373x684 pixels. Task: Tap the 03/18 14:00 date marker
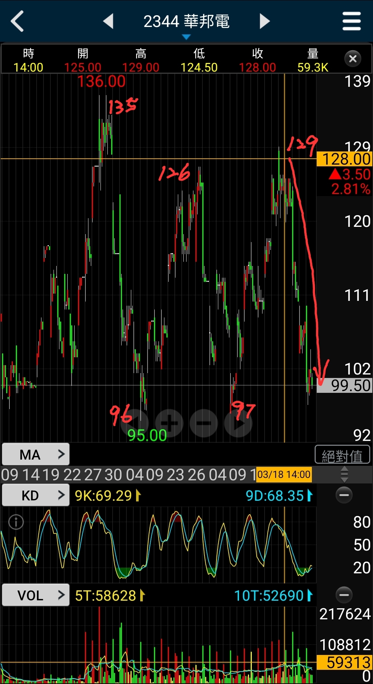(284, 474)
